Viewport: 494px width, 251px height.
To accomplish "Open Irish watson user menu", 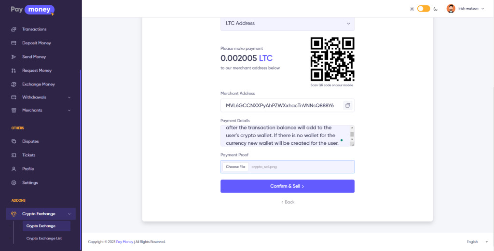I will [465, 9].
